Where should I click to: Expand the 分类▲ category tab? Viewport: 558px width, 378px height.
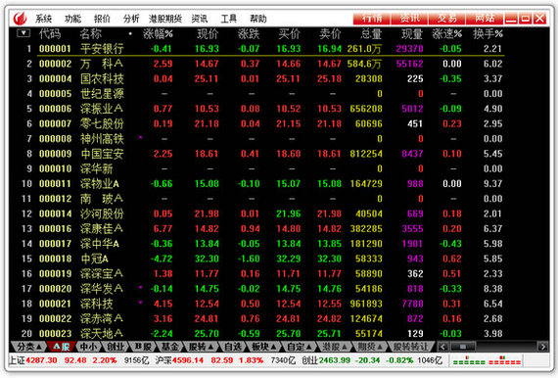29,347
